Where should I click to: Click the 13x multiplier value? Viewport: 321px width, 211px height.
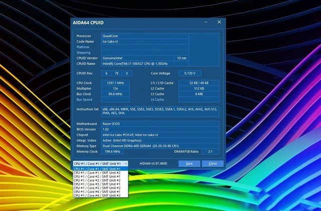point(115,88)
